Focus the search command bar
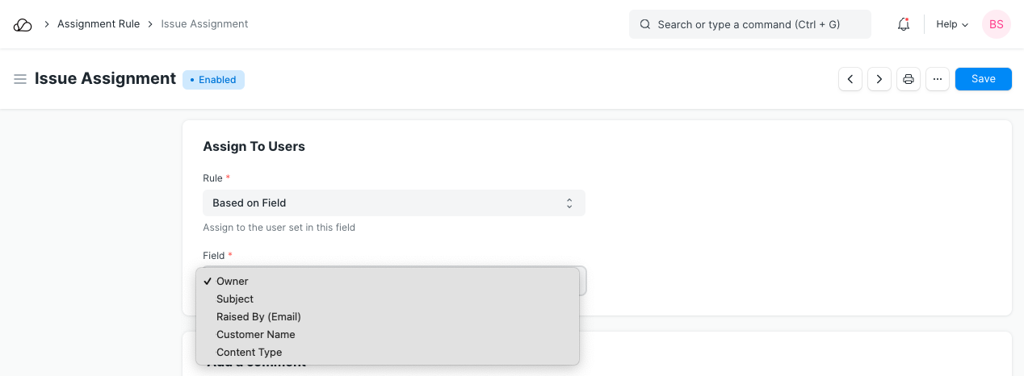This screenshot has height=376, width=1024. 749,25
